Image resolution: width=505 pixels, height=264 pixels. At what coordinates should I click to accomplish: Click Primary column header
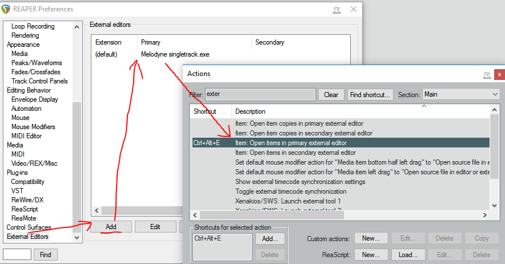click(194, 42)
